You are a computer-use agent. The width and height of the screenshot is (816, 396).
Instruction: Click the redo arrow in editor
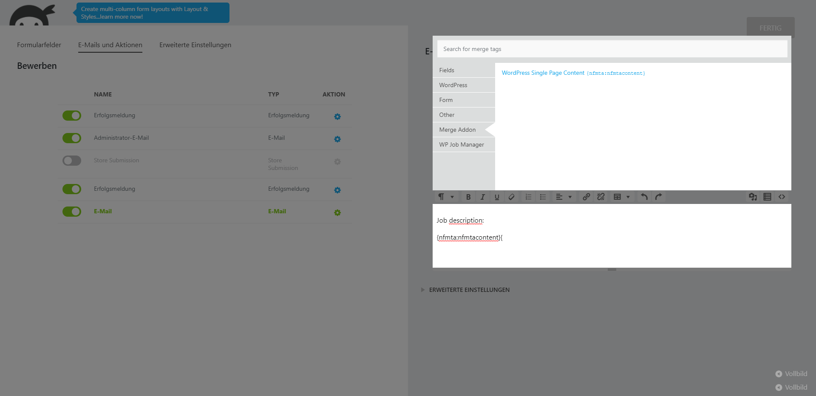point(658,197)
